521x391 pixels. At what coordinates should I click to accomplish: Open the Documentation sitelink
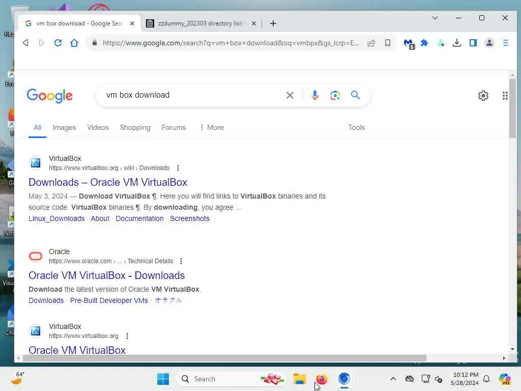(139, 218)
